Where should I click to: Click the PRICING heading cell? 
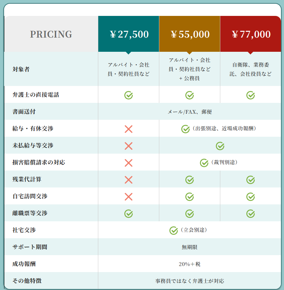coord(51,34)
